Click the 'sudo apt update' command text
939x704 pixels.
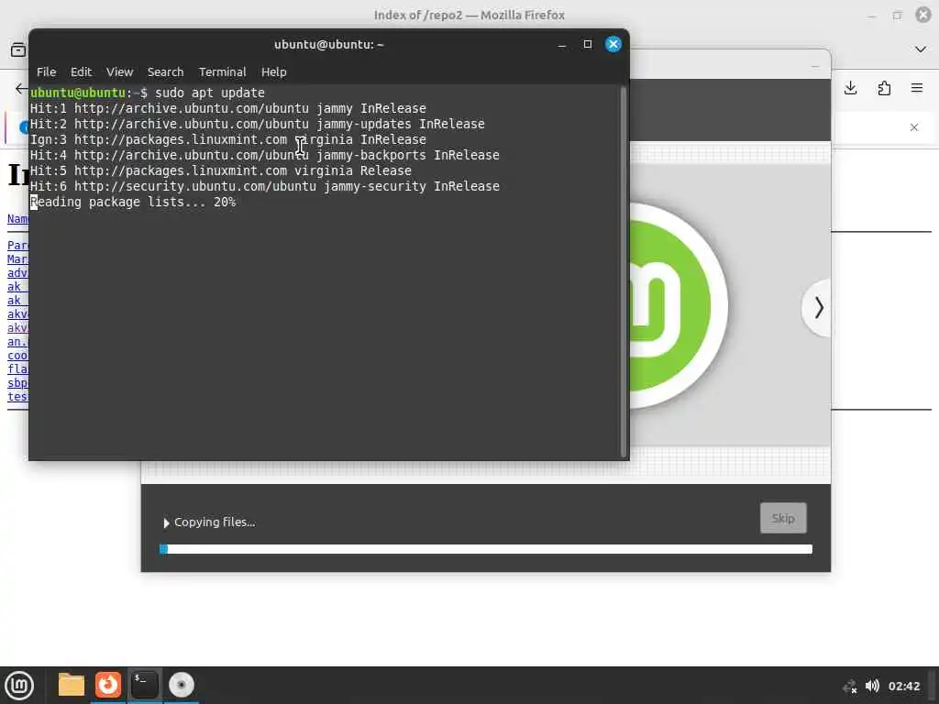pos(210,93)
